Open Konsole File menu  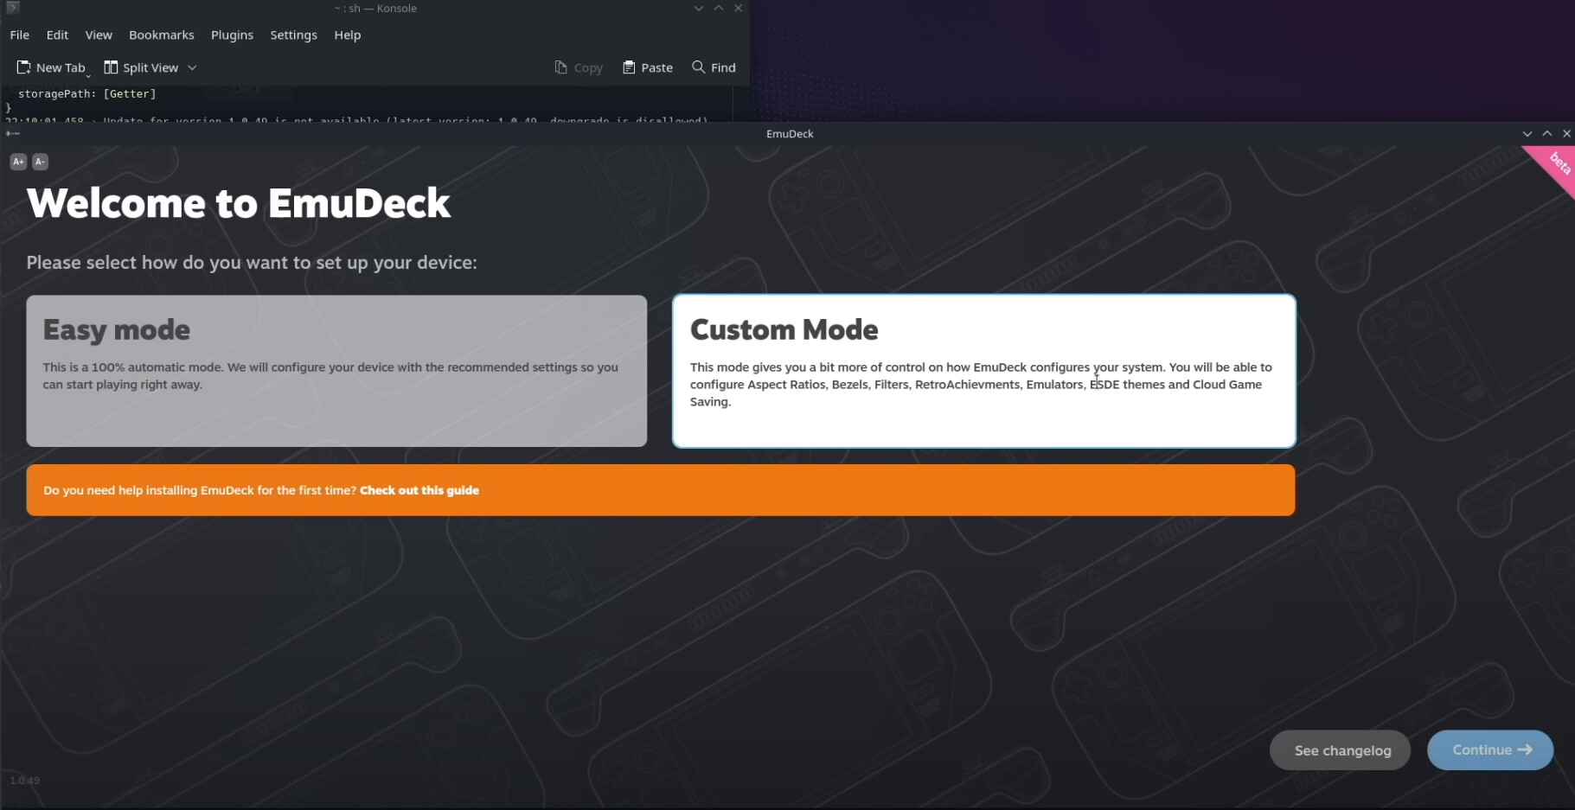pos(20,35)
